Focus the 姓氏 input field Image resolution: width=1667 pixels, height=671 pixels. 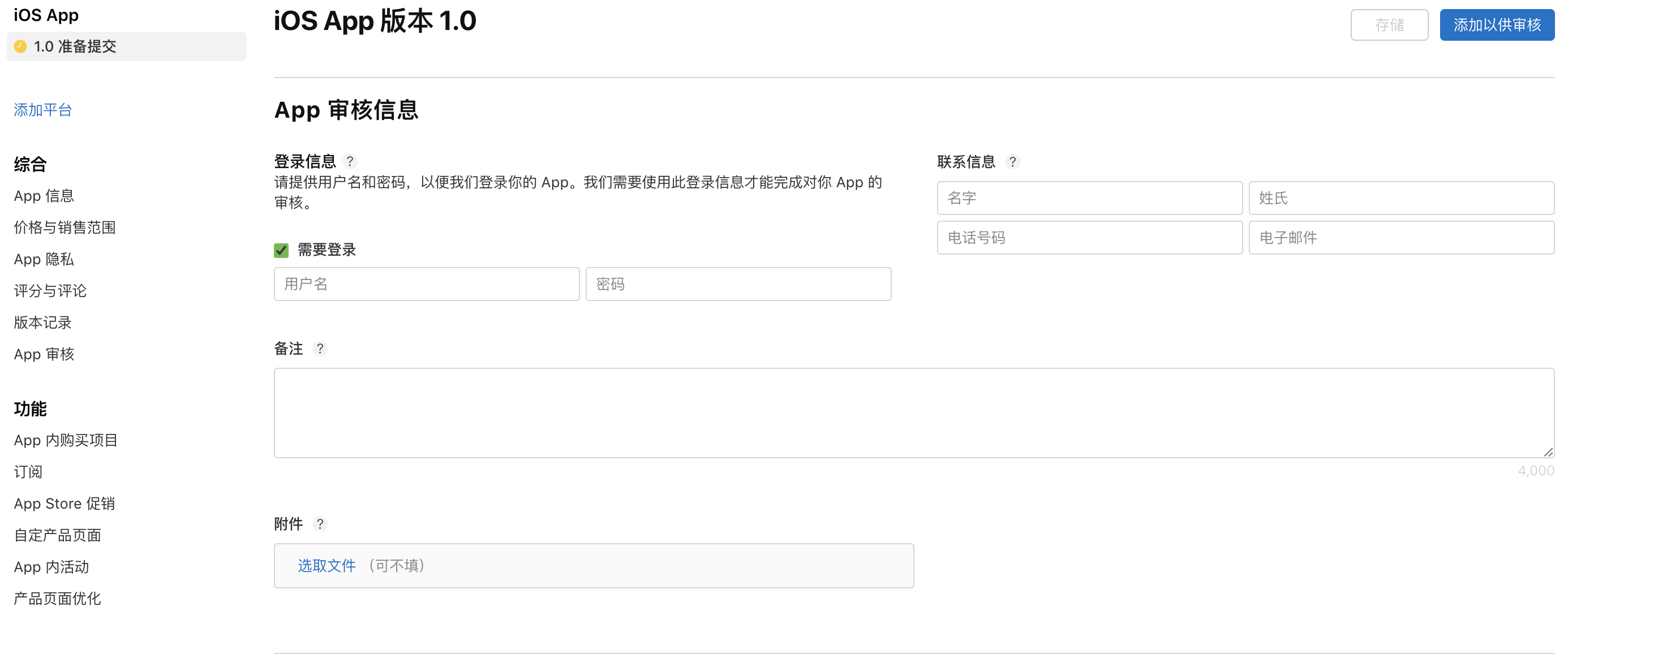[1402, 198]
